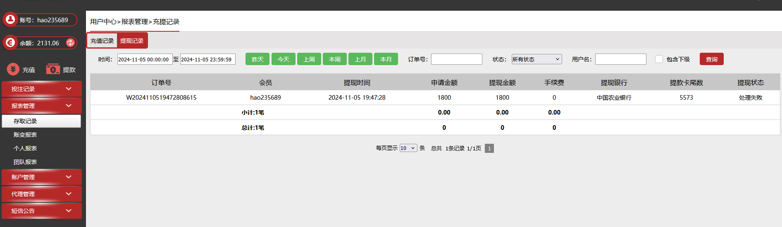
Task: Open 账变报表 in the sidebar
Action: pos(25,135)
